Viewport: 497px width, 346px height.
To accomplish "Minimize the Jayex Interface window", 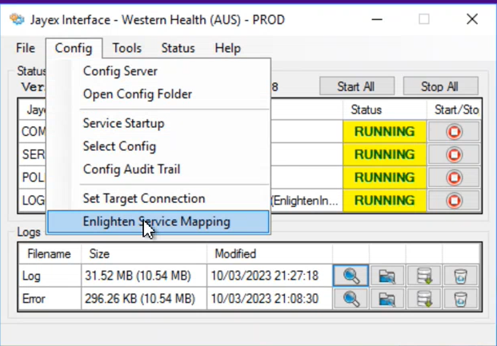I will pos(377,19).
